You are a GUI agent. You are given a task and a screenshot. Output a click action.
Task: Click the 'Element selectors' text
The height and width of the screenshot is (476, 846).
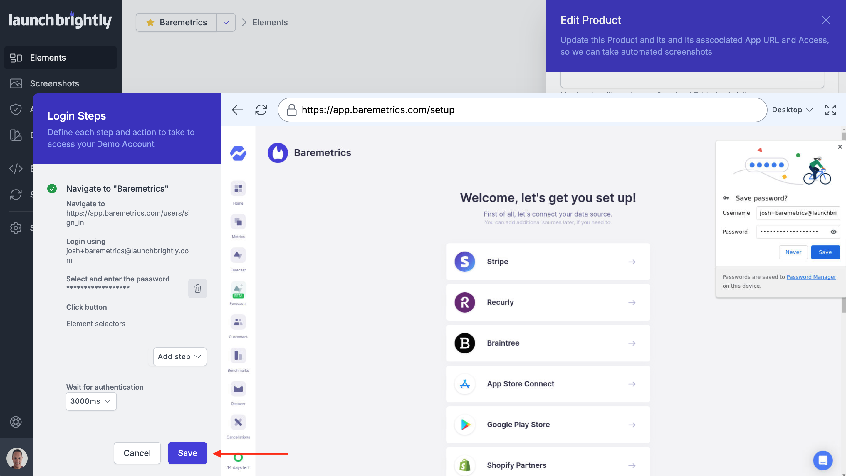(x=95, y=324)
